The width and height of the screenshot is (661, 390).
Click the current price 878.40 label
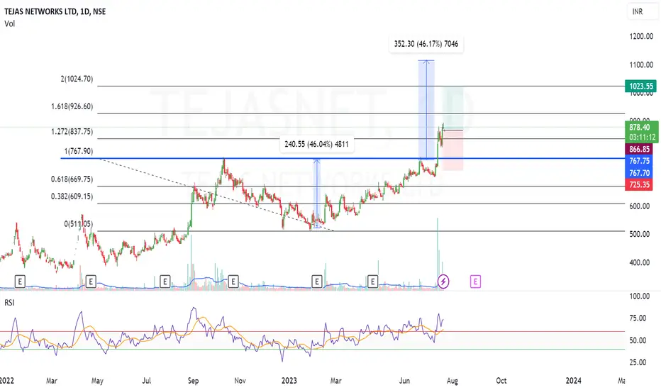640,127
